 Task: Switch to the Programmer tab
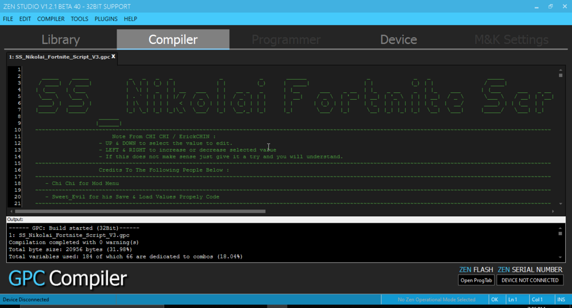pyautogui.click(x=286, y=39)
